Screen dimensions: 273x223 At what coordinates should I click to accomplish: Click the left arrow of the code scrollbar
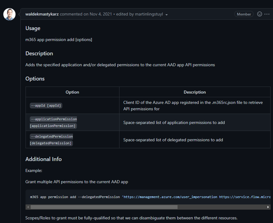click(x=28, y=207)
